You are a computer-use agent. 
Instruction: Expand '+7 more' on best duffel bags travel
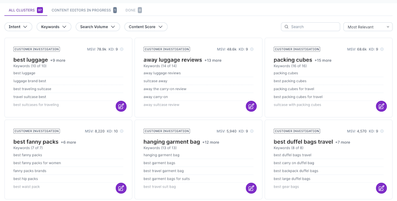342,142
